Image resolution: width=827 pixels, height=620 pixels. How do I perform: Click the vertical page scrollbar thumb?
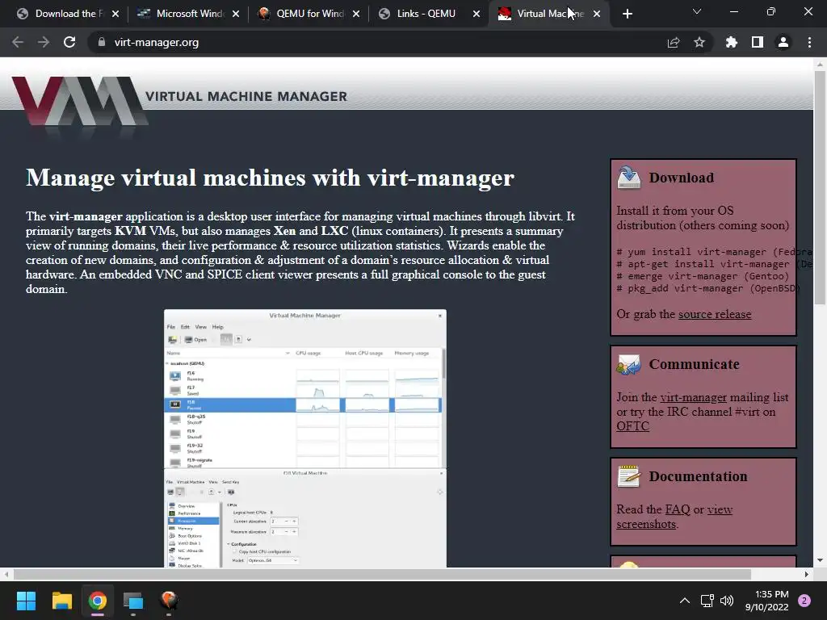click(x=820, y=187)
